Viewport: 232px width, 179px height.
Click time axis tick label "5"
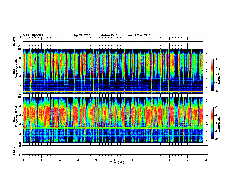click(115, 160)
